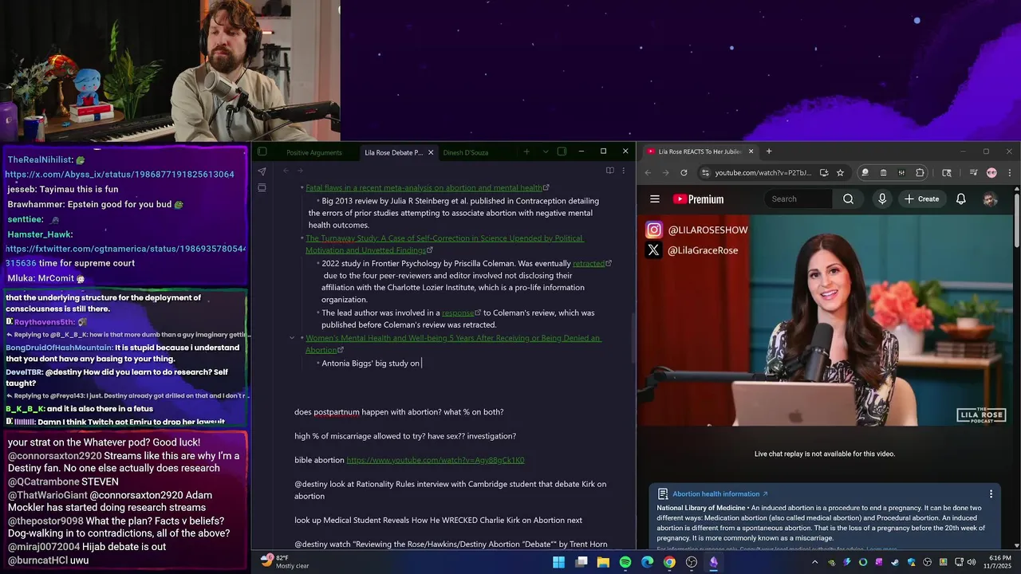
Task: Close the Lila Rose Debate tab
Action: click(431, 152)
